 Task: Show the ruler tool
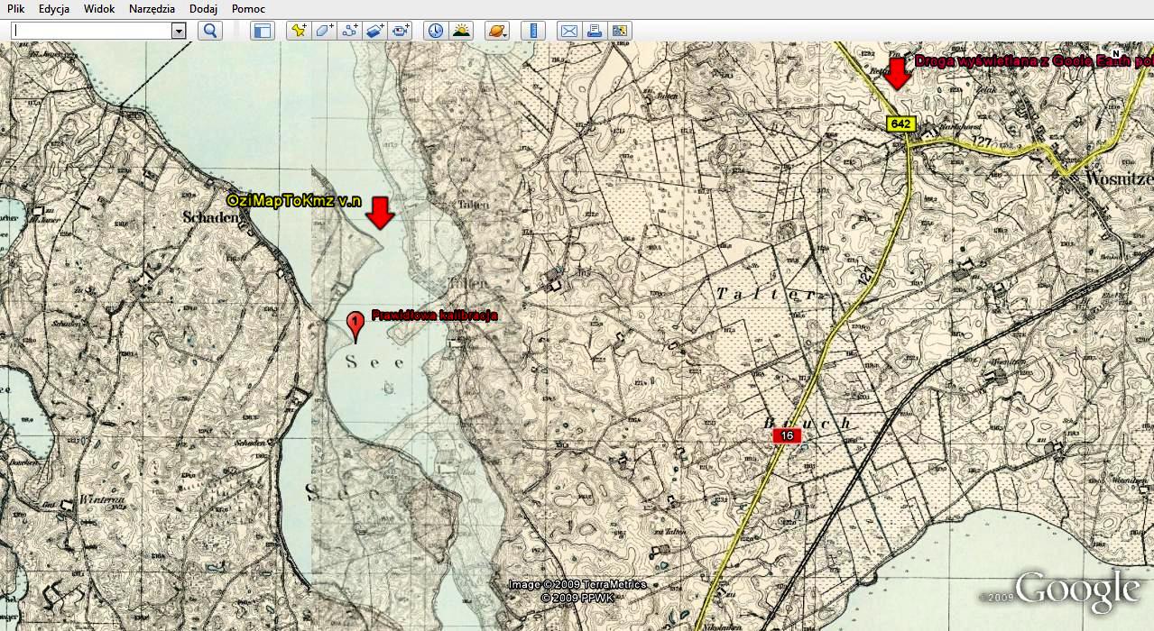pos(532,31)
